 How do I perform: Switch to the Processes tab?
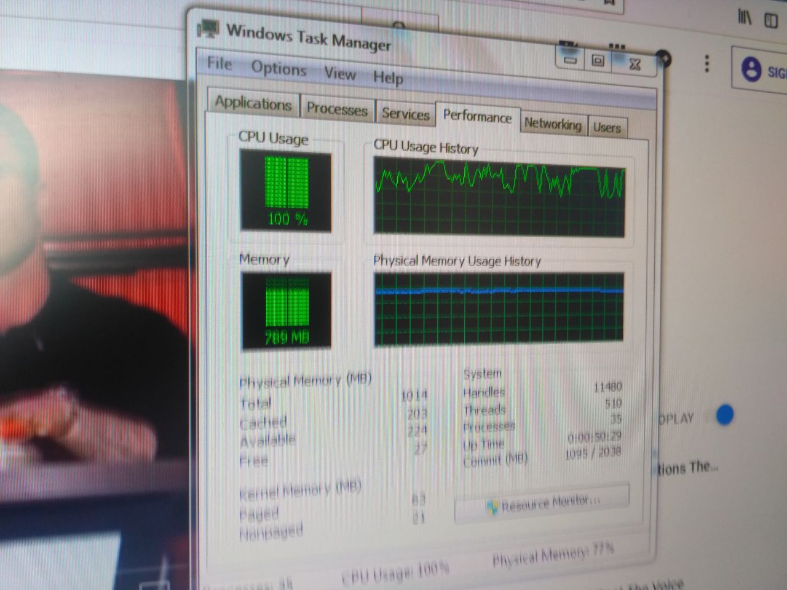point(337,109)
